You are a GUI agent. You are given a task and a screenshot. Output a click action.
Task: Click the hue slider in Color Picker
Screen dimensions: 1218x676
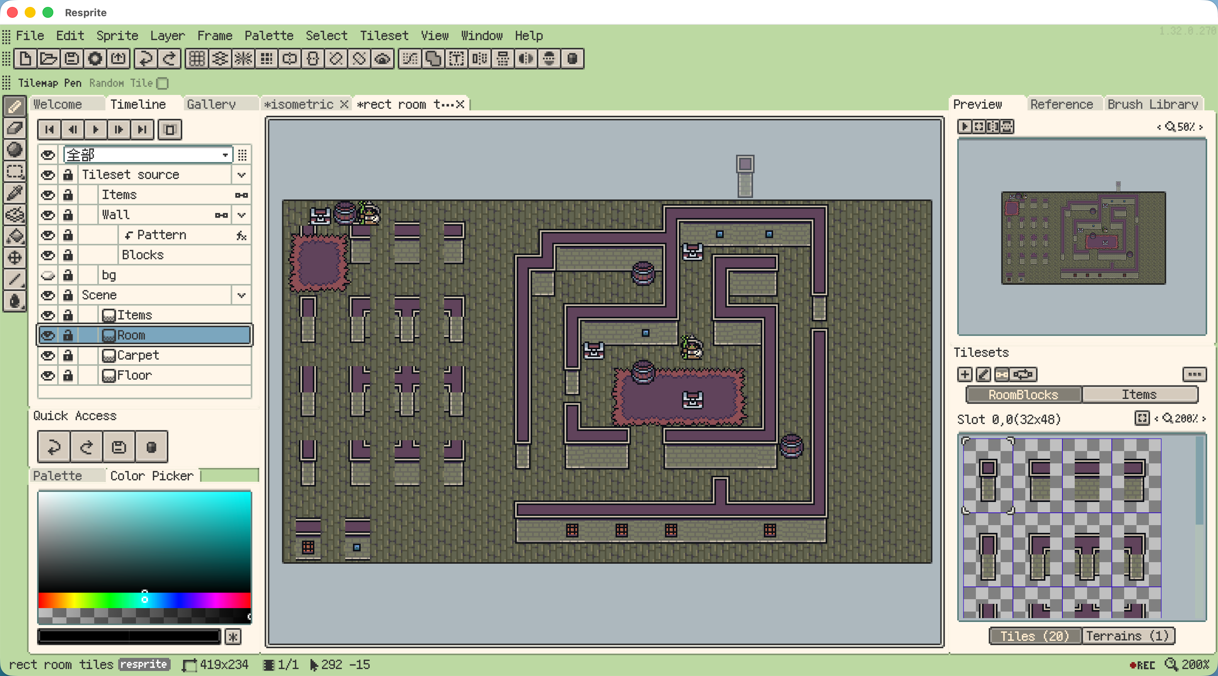pos(144,600)
